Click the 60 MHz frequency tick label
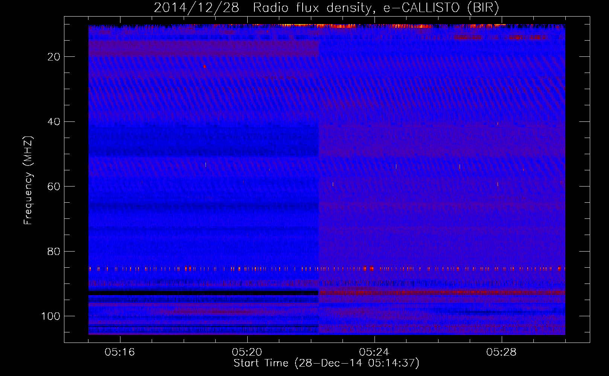Image resolution: width=609 pixels, height=376 pixels. point(53,186)
